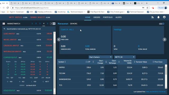169x95 pixels.
Task: Switch marketwatch to percent change view
Action: coord(54,23)
